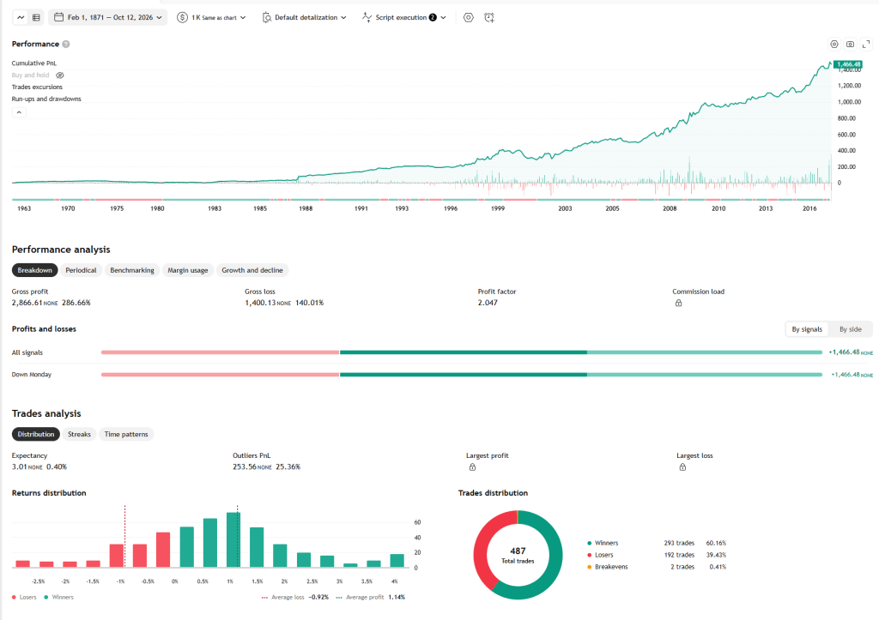Open chart settings icon at top right of the performance chart
Screen dimensions: 879x620
(x=834, y=45)
